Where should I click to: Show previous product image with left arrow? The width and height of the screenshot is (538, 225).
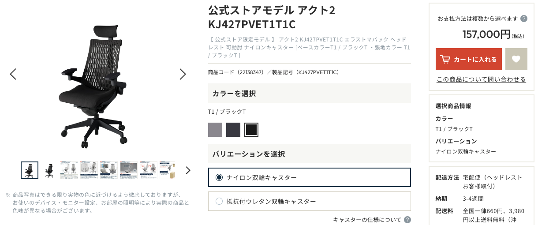pyautogui.click(x=13, y=74)
